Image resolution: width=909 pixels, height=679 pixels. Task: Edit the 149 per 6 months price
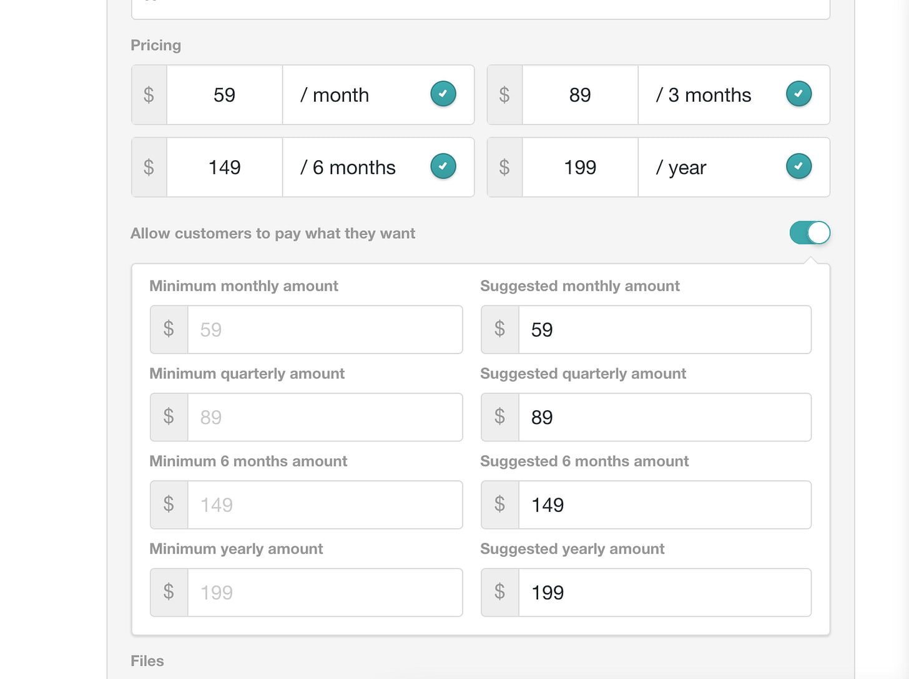225,167
